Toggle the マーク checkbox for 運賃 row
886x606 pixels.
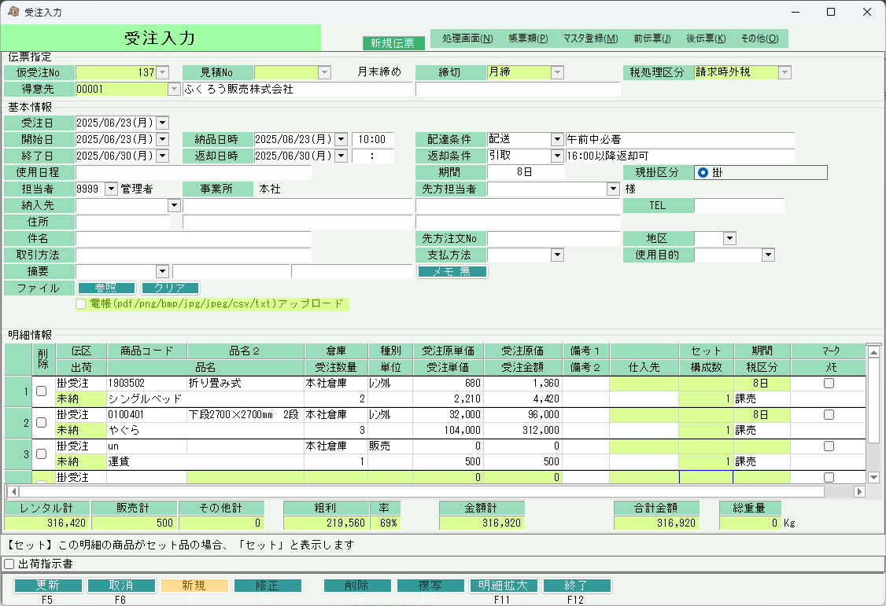829,446
